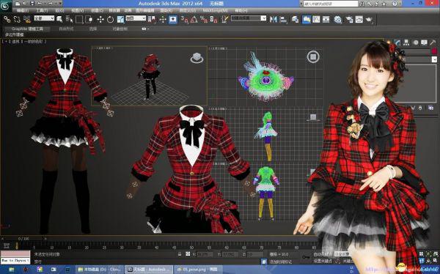The image size is (440, 274).
Task: Expand the named selection sets dropdown
Action: (x=249, y=18)
